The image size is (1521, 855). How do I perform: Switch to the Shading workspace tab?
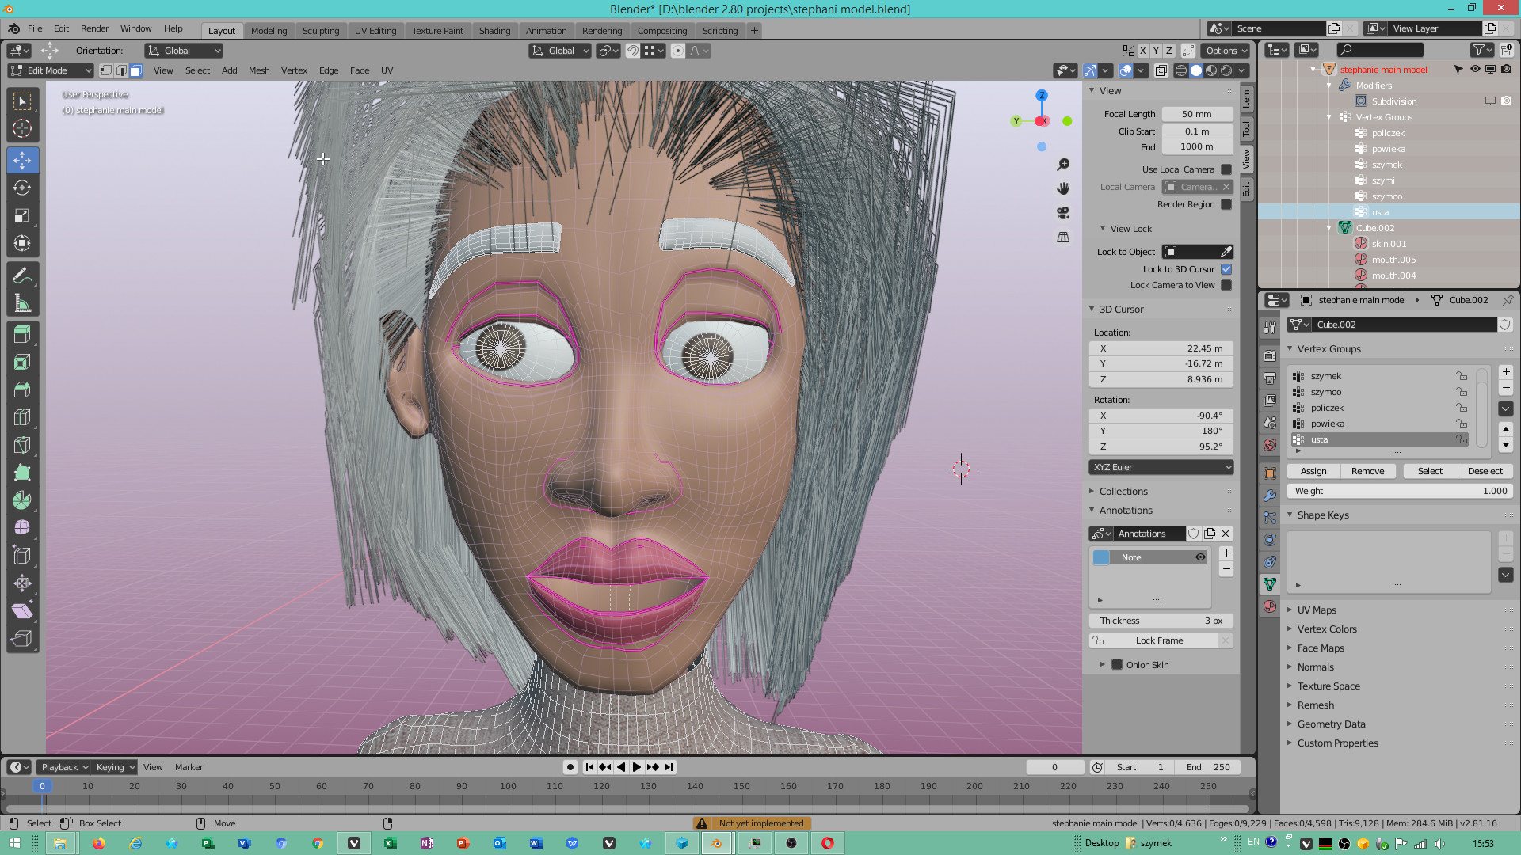[494, 31]
